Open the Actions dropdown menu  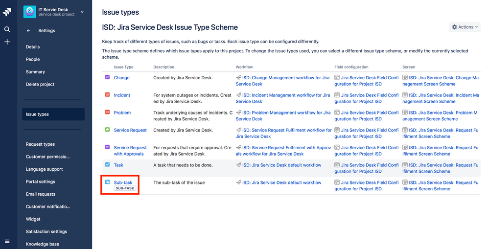(x=465, y=27)
